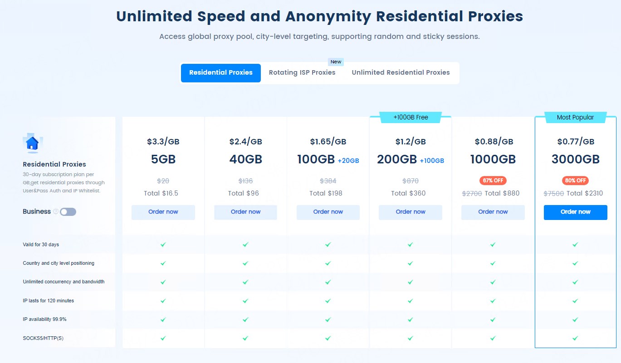Toggle the Business plan switch
621x363 pixels.
pos(68,212)
